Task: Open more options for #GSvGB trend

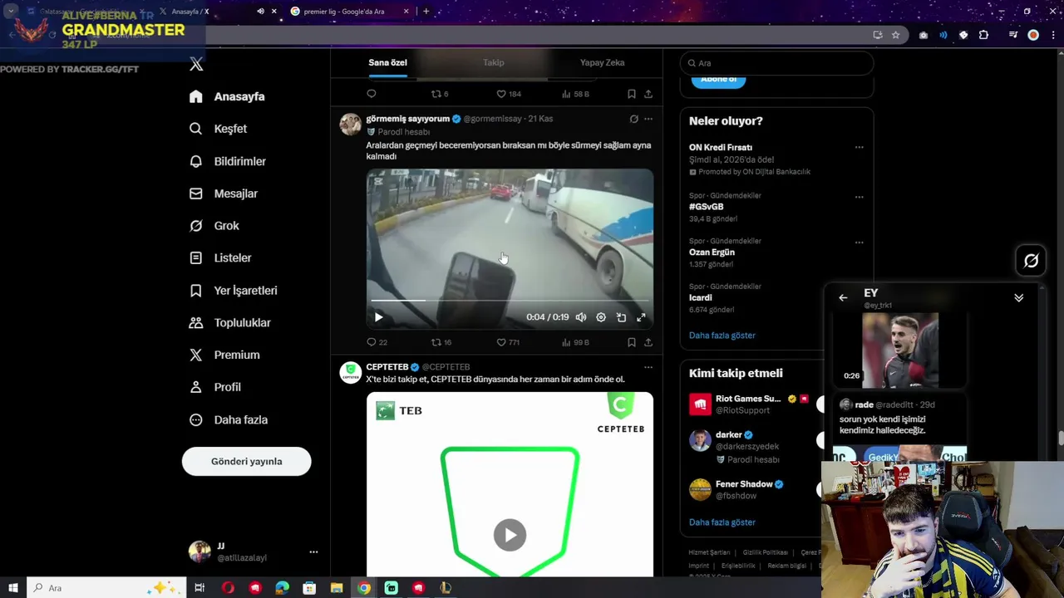Action: (860, 197)
